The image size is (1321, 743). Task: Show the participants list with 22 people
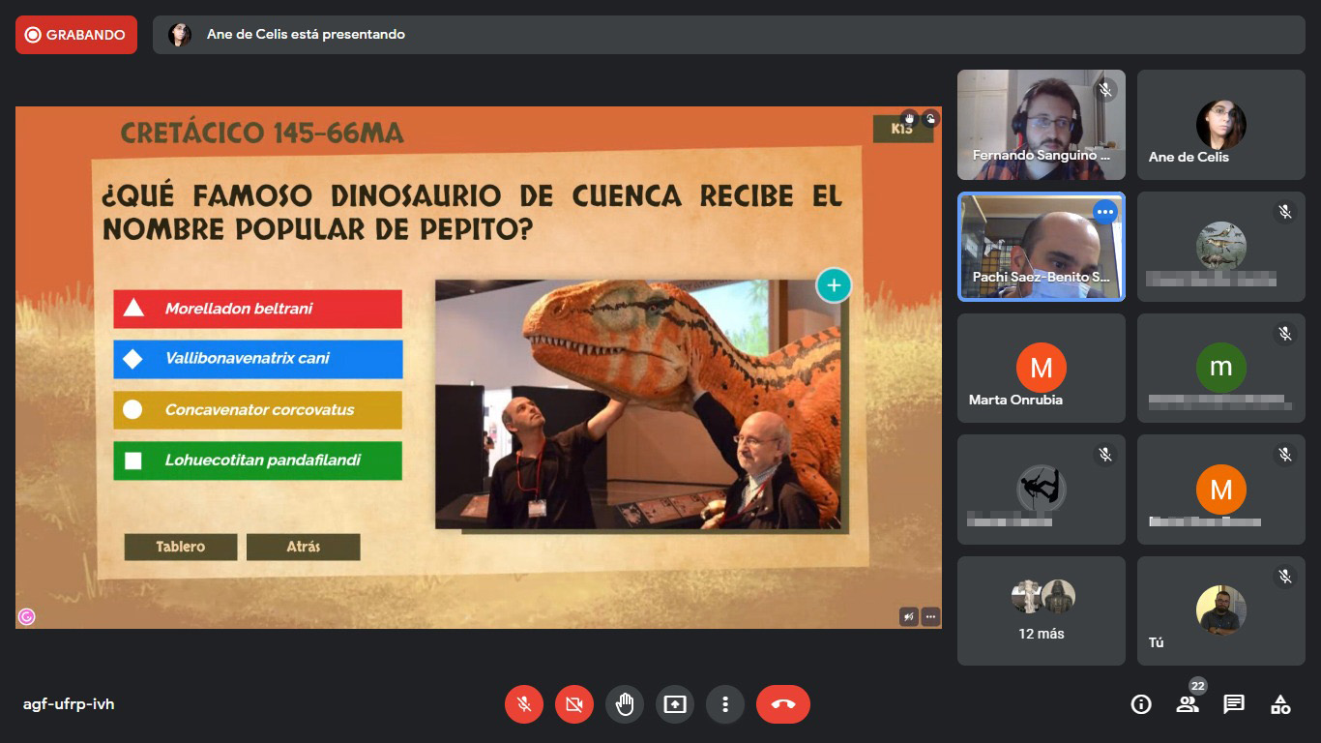coord(1188,704)
